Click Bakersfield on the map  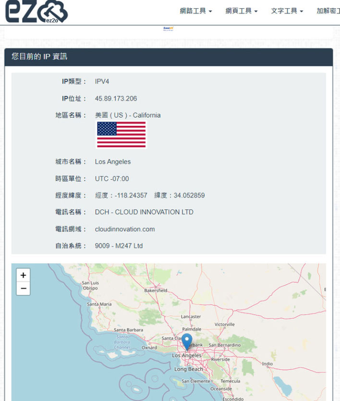point(156,291)
